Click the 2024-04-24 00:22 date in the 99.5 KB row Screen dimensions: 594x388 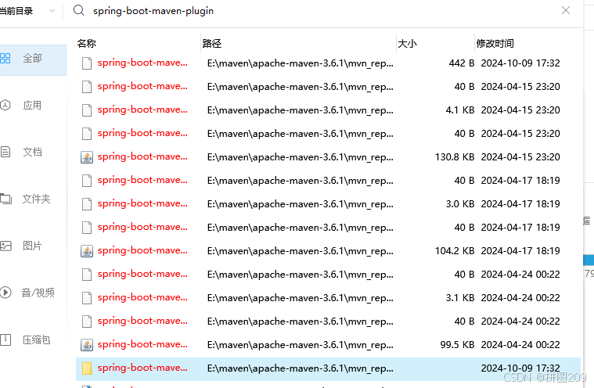520,344
